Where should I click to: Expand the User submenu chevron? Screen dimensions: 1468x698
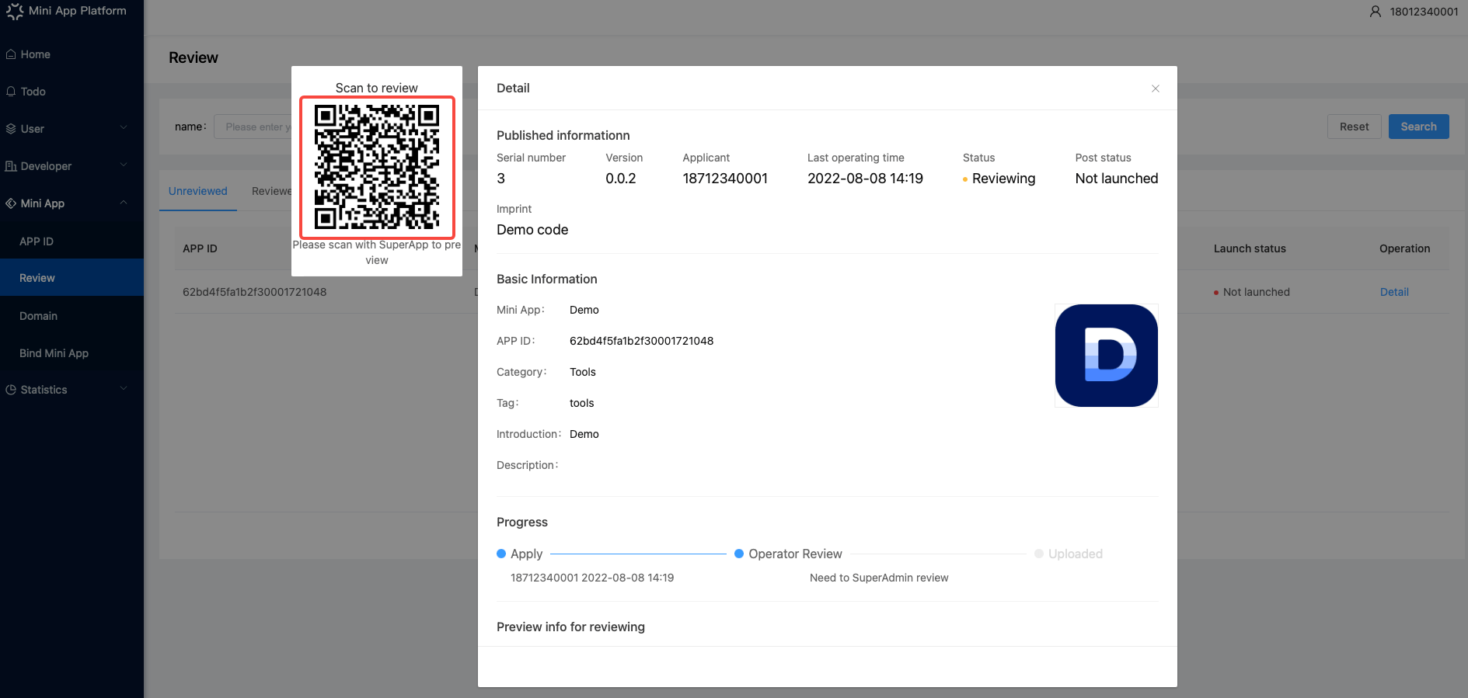click(x=124, y=128)
